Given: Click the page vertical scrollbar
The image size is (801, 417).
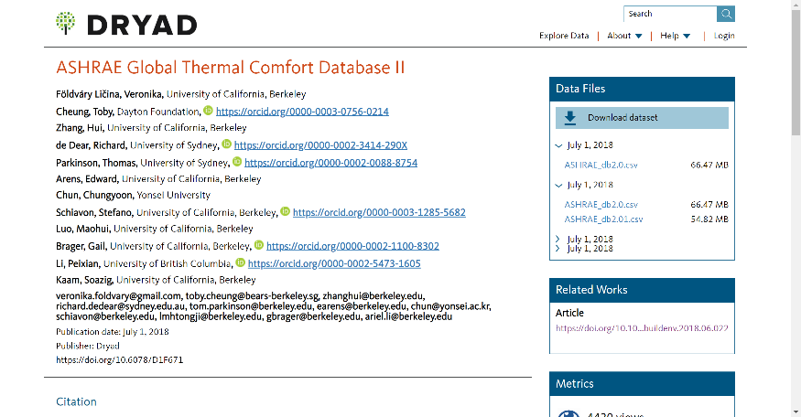Looking at the screenshot, I should coord(796,208).
